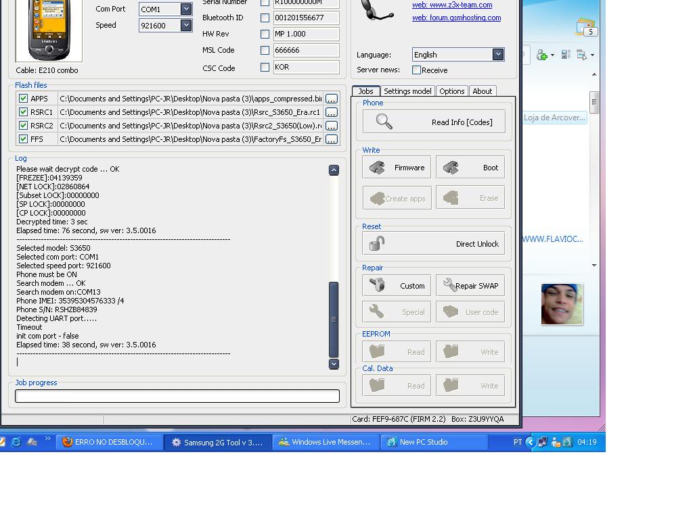Expand the quick launch overflow chevron
Screen dimensions: 693x519
pyautogui.click(x=48, y=439)
